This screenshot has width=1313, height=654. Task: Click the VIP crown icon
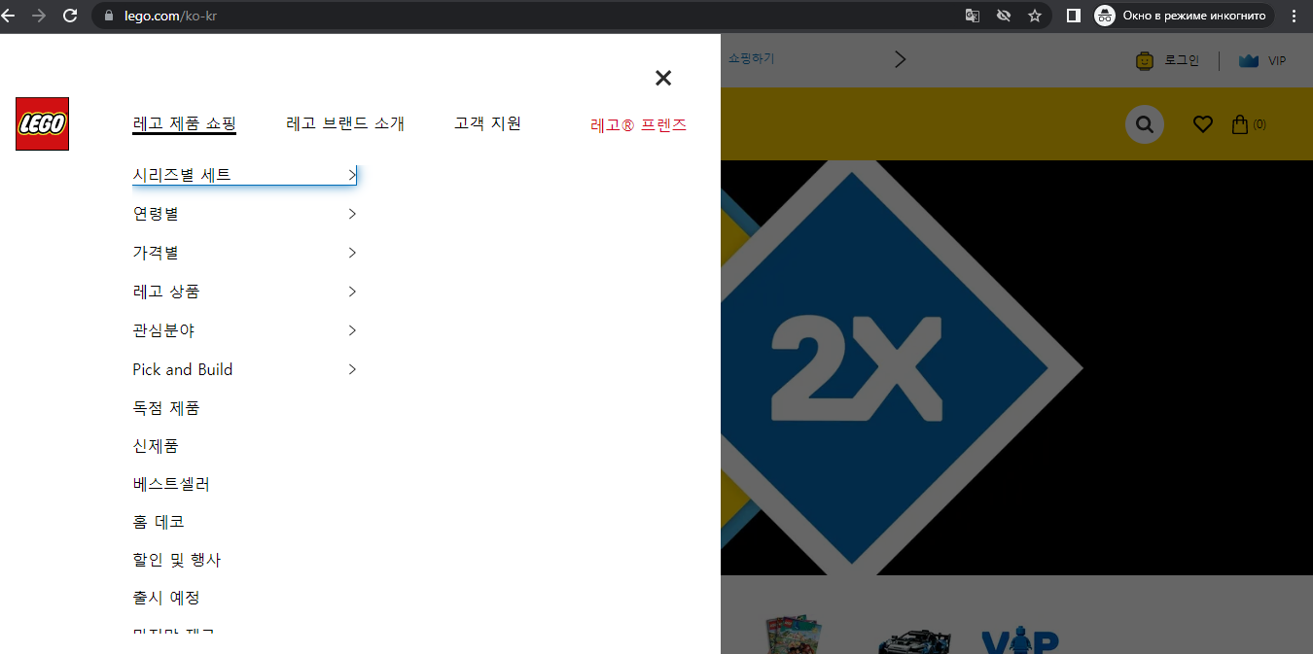coord(1249,60)
